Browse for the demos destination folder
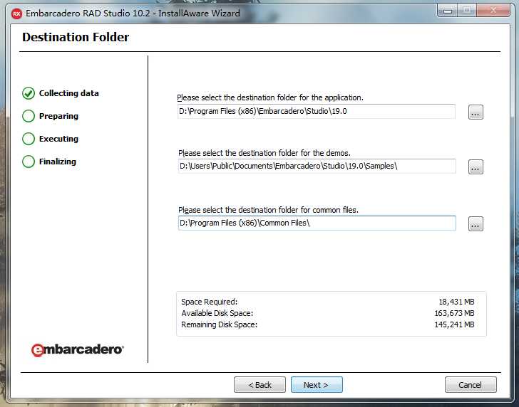 pyautogui.click(x=476, y=166)
